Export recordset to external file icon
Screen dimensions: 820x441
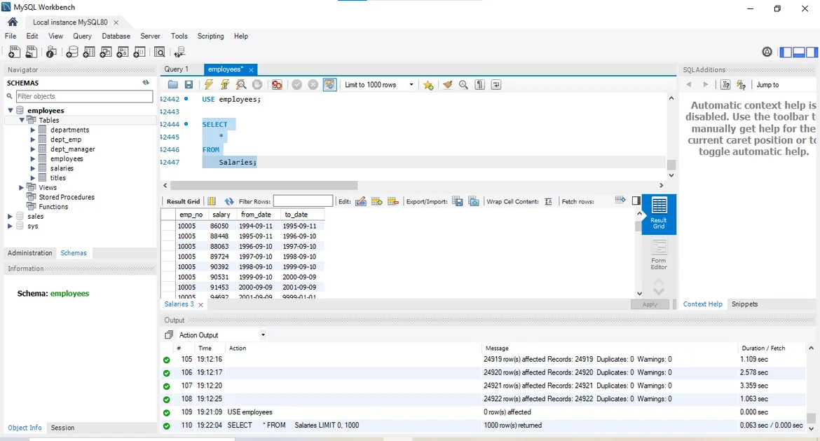pos(458,201)
